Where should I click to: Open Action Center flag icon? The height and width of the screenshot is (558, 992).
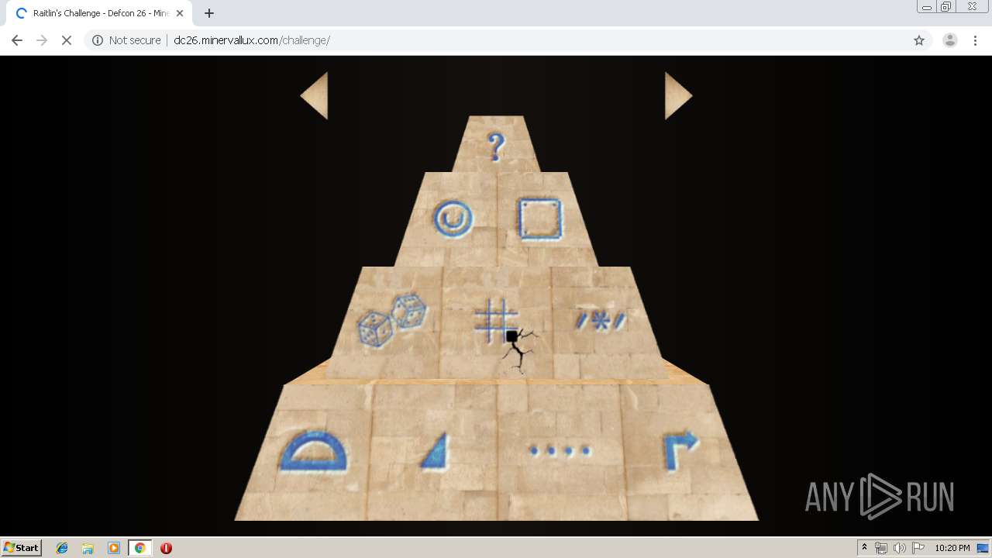(x=918, y=548)
